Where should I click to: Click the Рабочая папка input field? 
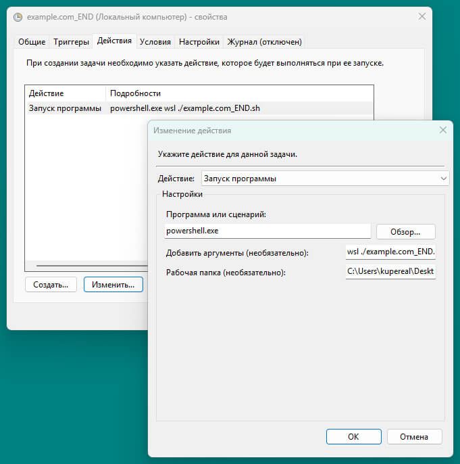click(x=390, y=273)
